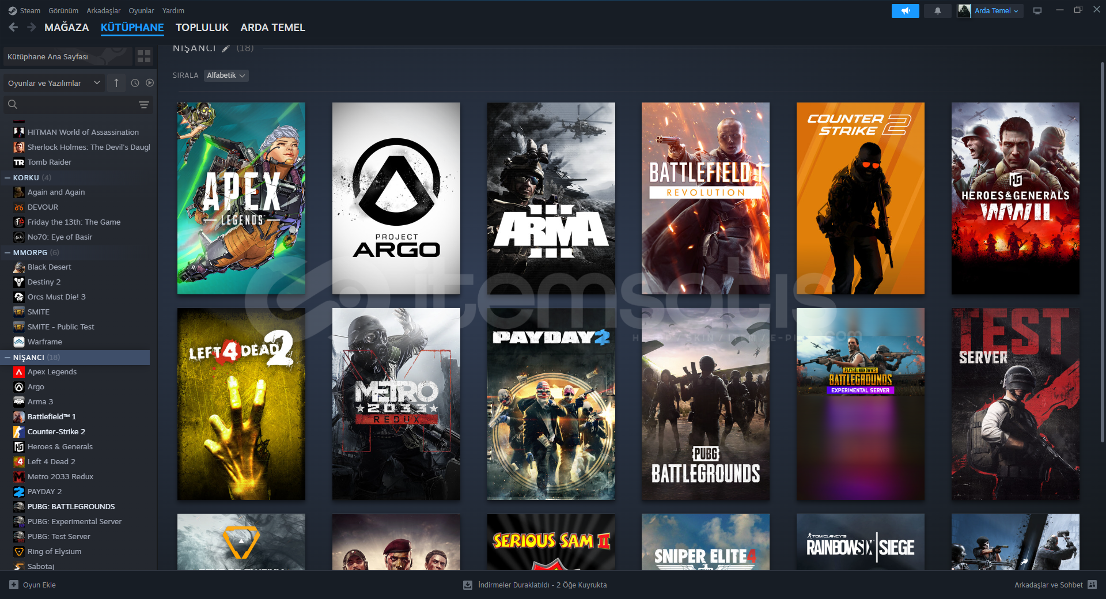Open the PAYDAY 2 cover art
Image resolution: width=1106 pixels, height=599 pixels.
click(551, 404)
